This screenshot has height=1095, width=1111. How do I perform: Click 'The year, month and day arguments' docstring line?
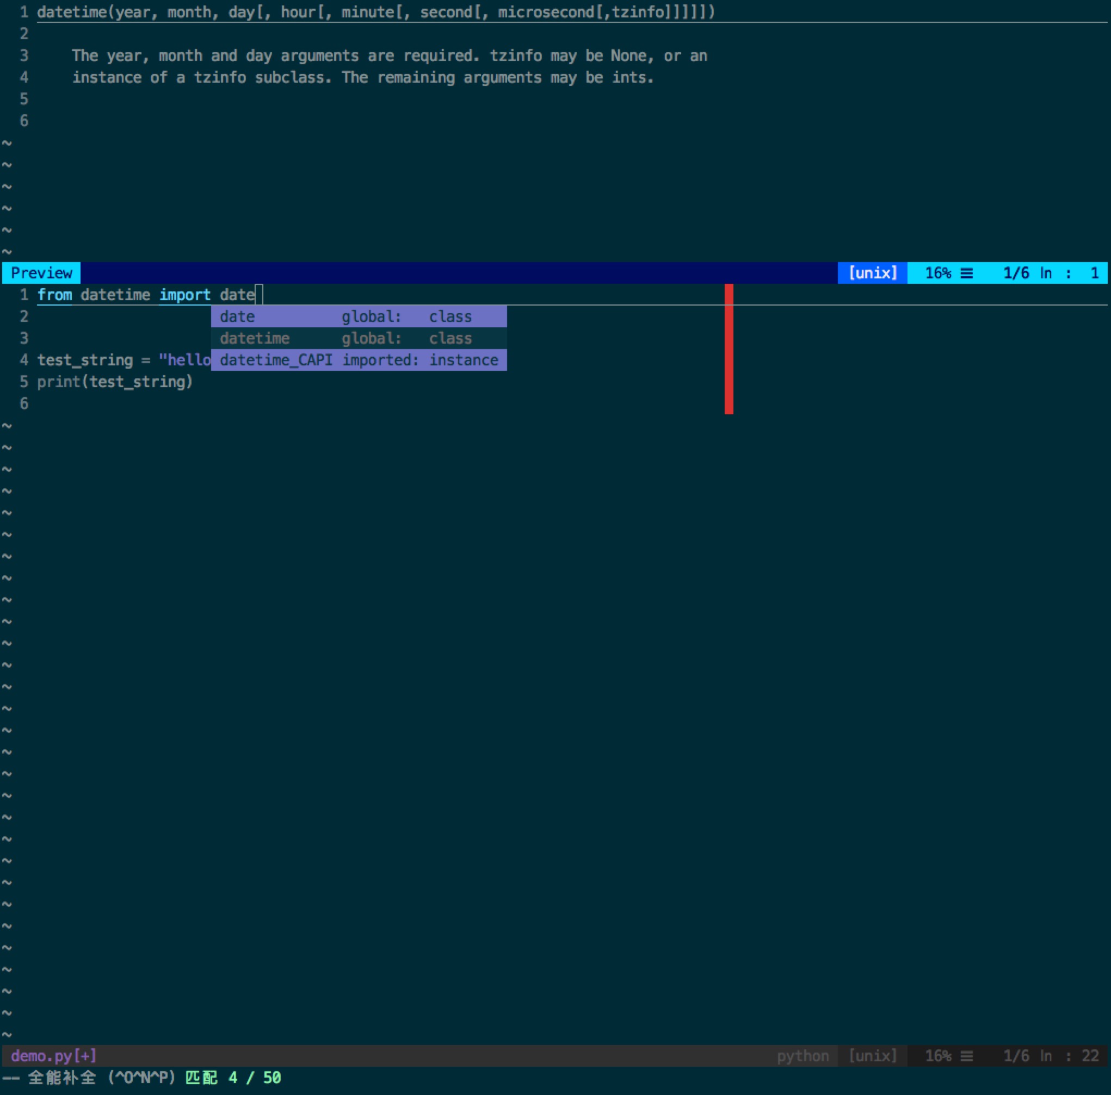(x=390, y=55)
